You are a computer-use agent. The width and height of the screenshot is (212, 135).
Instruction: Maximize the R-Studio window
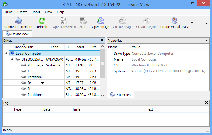coord(193,4)
